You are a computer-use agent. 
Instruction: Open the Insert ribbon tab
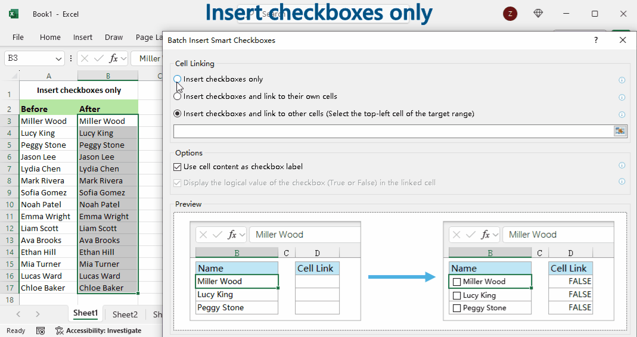click(82, 37)
